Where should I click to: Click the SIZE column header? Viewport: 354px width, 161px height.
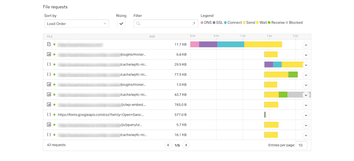[x=152, y=37]
